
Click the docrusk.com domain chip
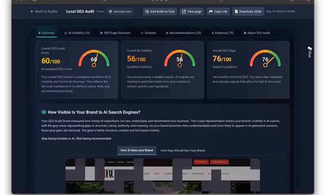point(120,11)
